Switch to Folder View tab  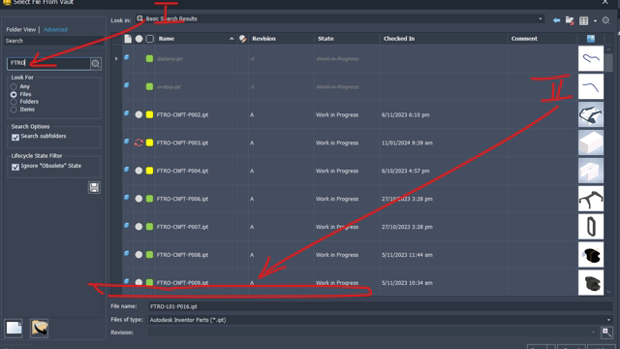[21, 30]
